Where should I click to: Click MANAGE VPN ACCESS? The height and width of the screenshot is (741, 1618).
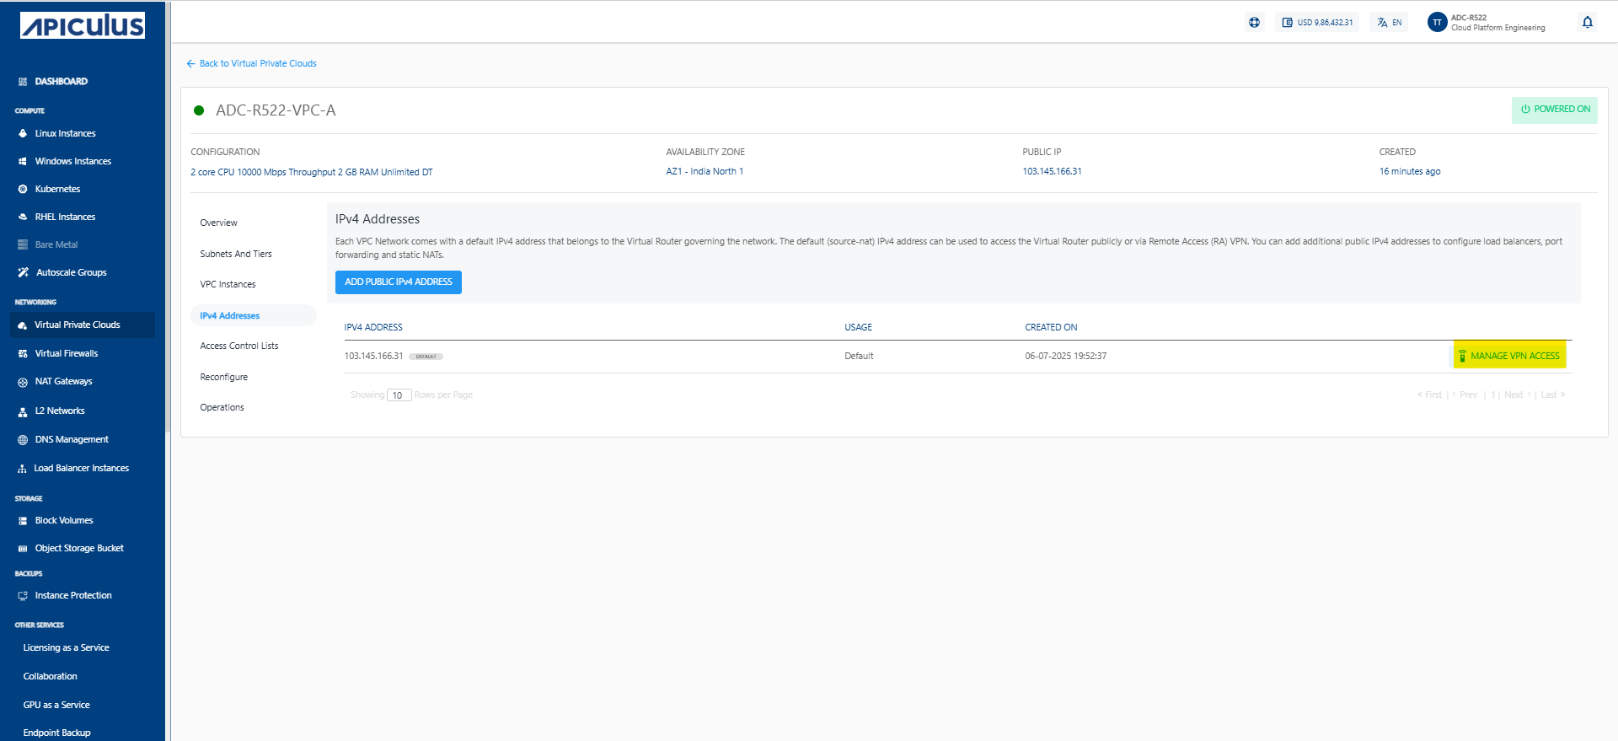(x=1509, y=356)
